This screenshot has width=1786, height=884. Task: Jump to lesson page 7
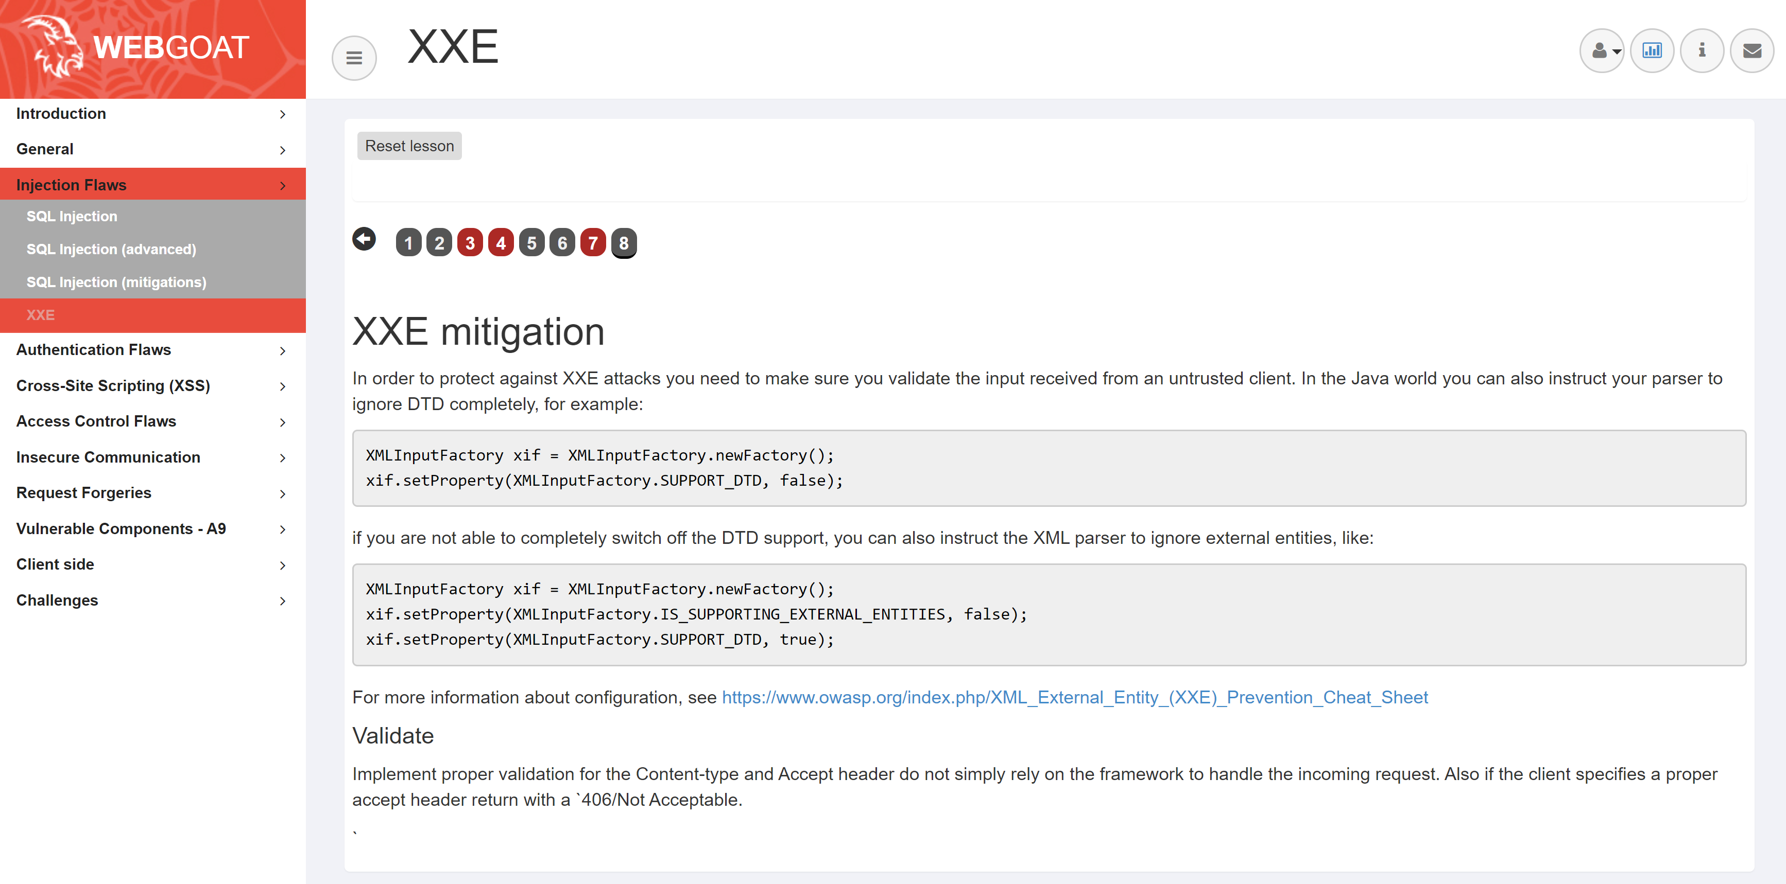593,243
